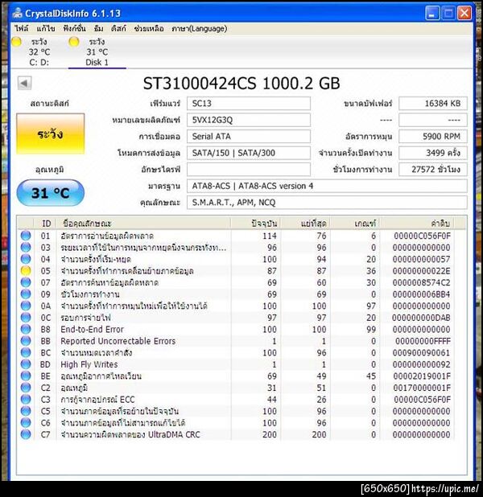Minimize the CrystalDiskInfo window
The height and width of the screenshot is (497, 483).
coord(432,13)
